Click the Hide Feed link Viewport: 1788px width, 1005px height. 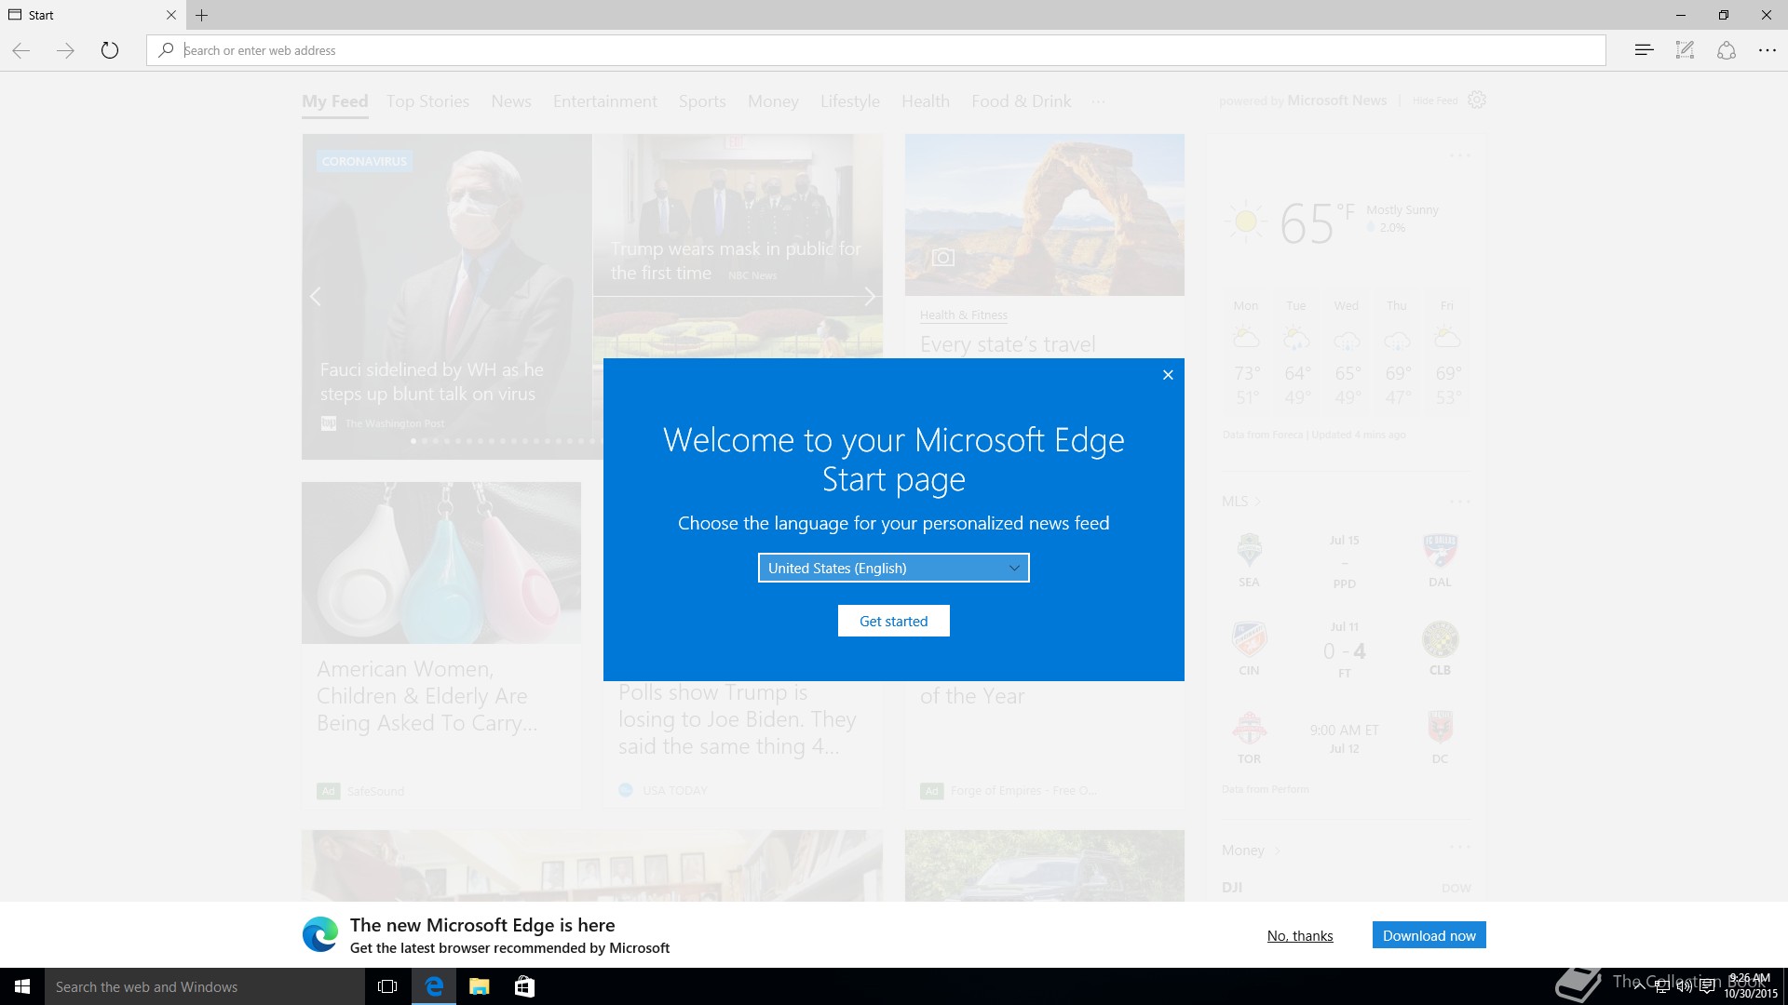tap(1435, 100)
